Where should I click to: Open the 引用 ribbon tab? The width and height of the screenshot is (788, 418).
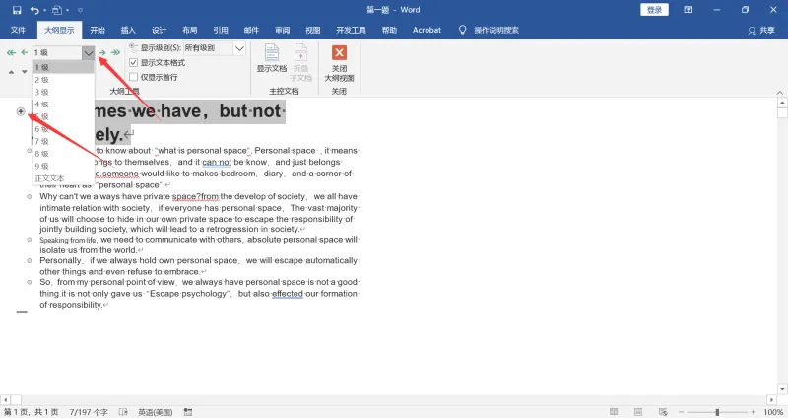[x=221, y=30]
